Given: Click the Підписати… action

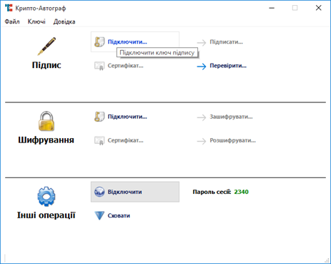Looking at the screenshot, I should tap(226, 42).
